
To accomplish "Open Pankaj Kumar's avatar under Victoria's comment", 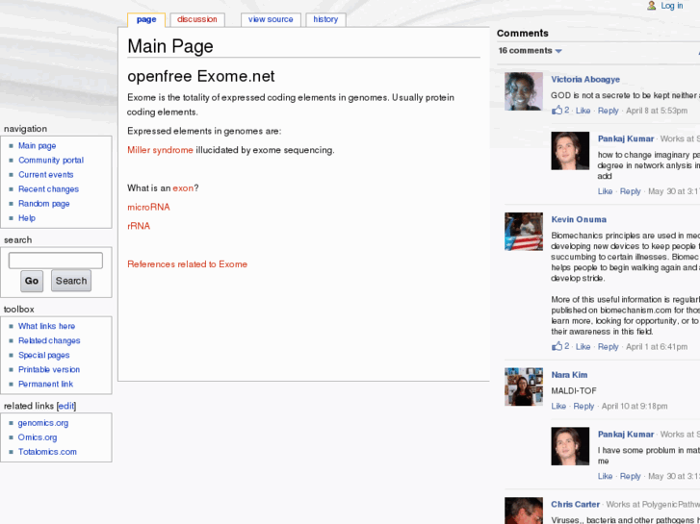I will pos(570,151).
